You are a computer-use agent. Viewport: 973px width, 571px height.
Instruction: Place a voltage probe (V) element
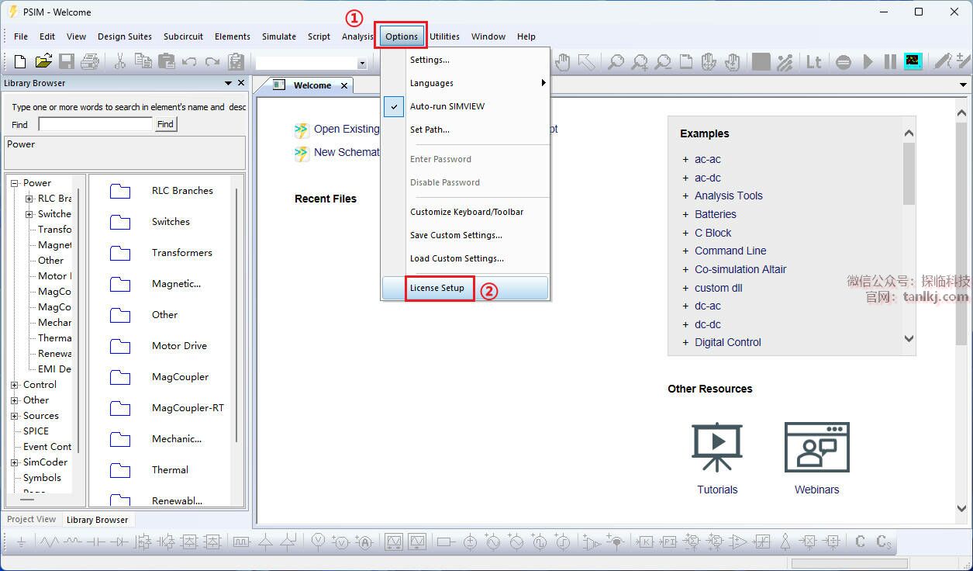[318, 542]
